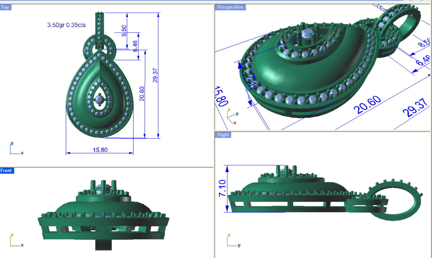Click the 3.50gr 0.35cts weight label
Viewport: 432px width, 258px height.
67,26
